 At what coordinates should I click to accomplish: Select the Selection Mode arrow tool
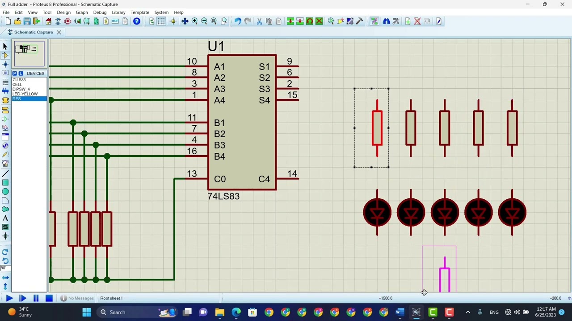click(5, 46)
